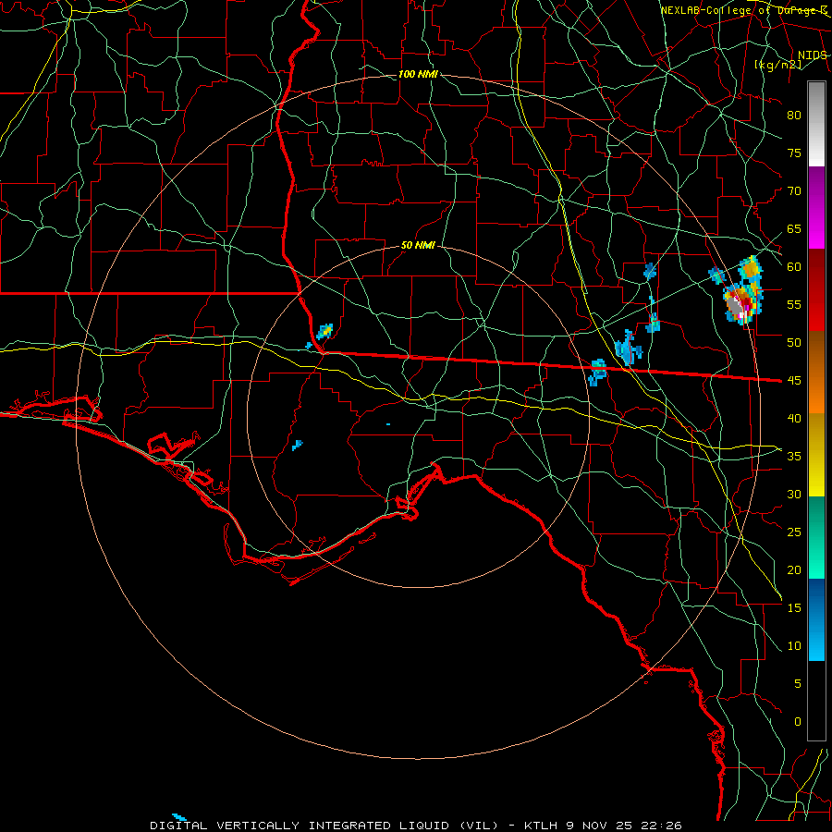Click the "50" value on the color scale
The width and height of the screenshot is (832, 832).
click(x=794, y=343)
